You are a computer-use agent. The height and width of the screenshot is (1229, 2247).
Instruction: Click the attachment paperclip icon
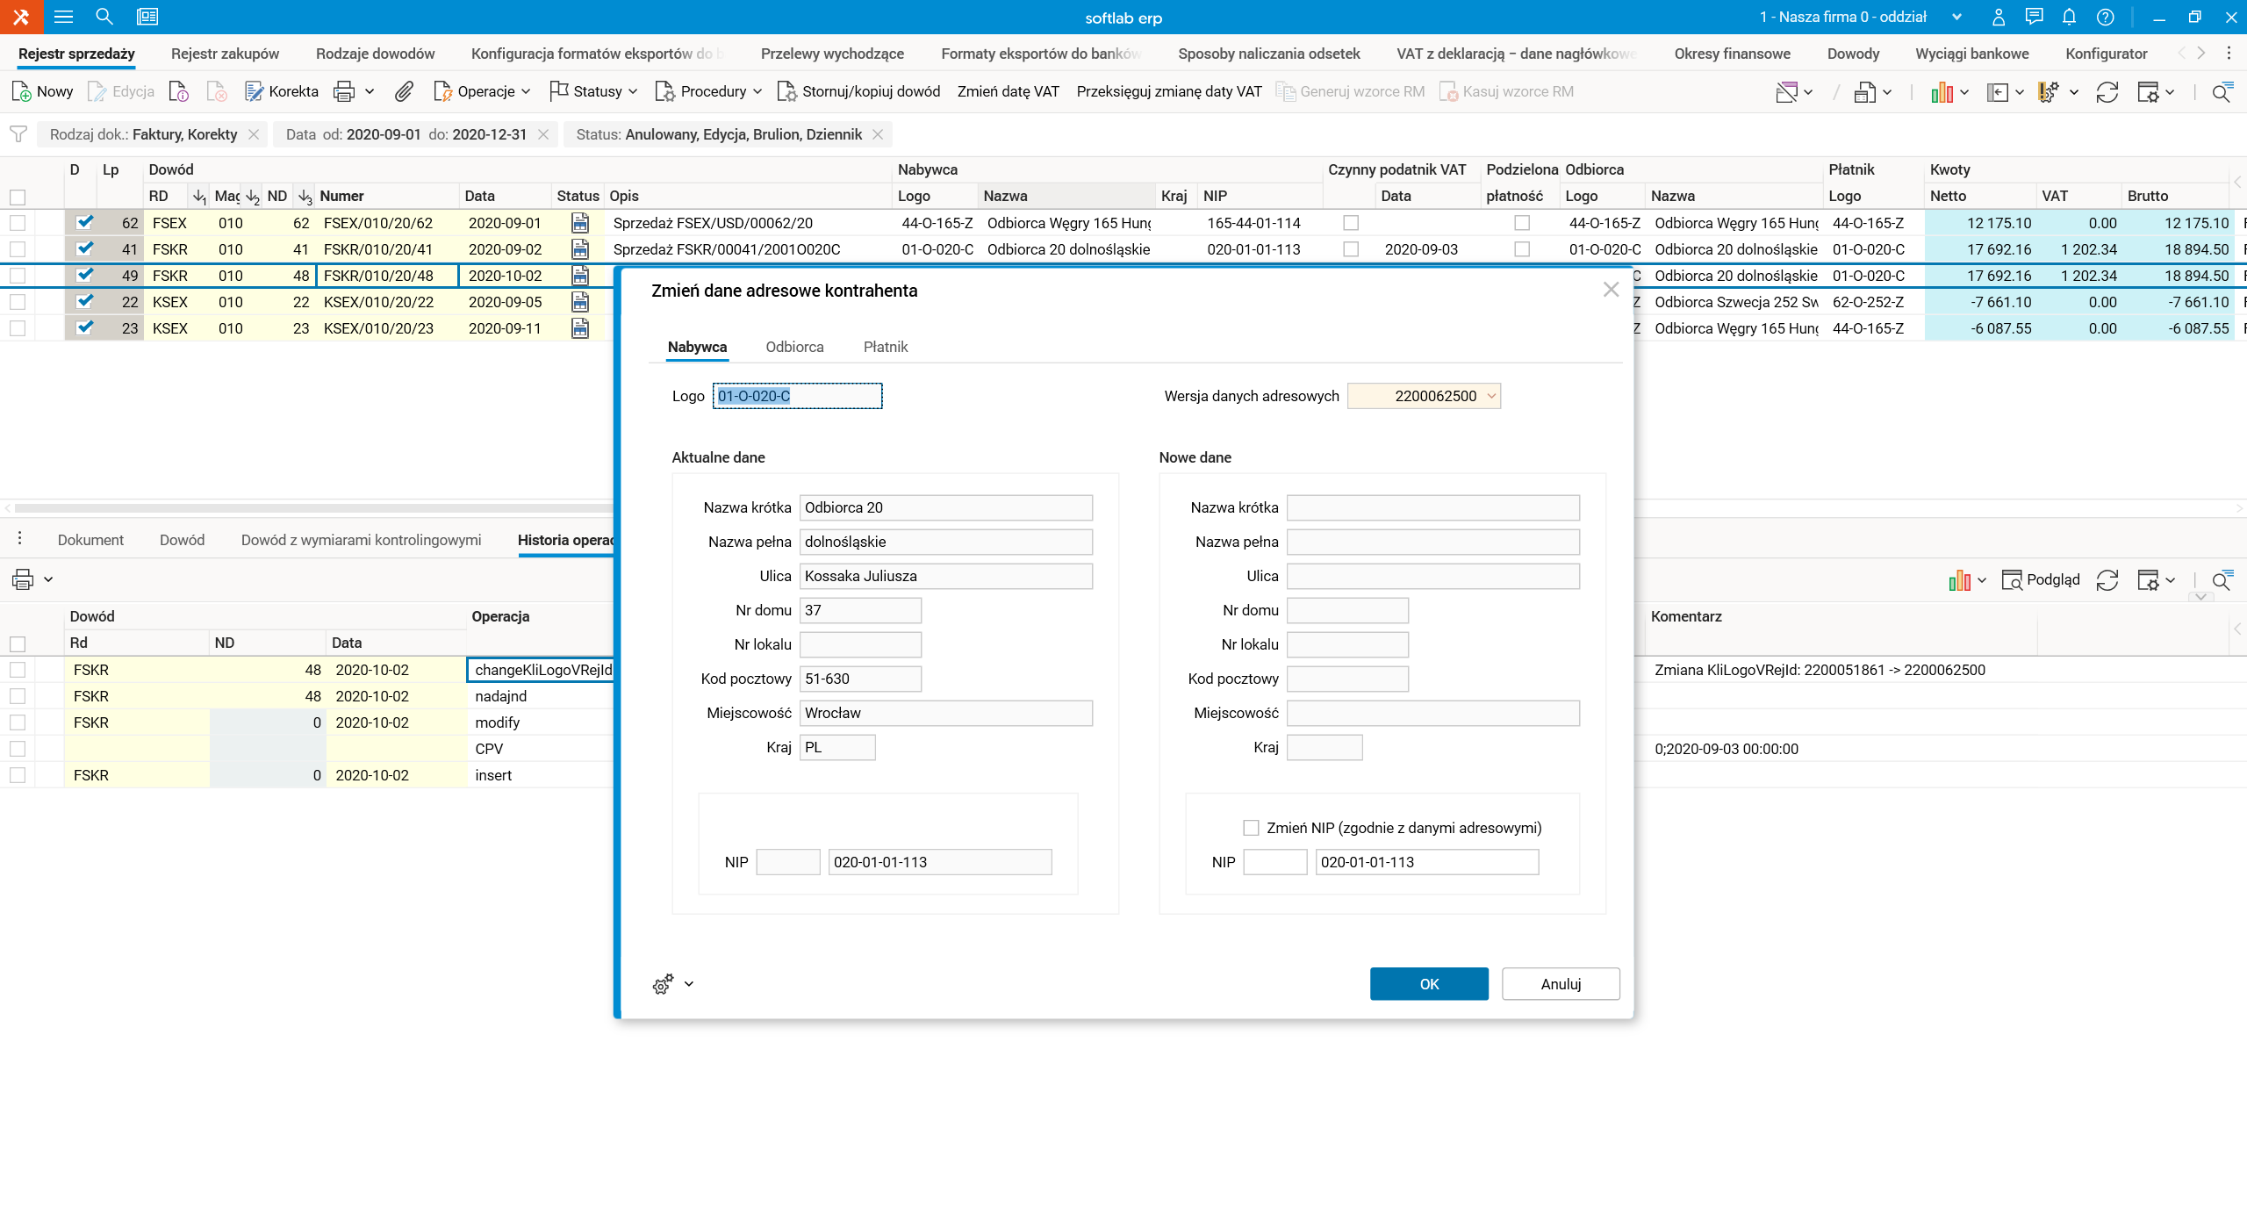403,91
